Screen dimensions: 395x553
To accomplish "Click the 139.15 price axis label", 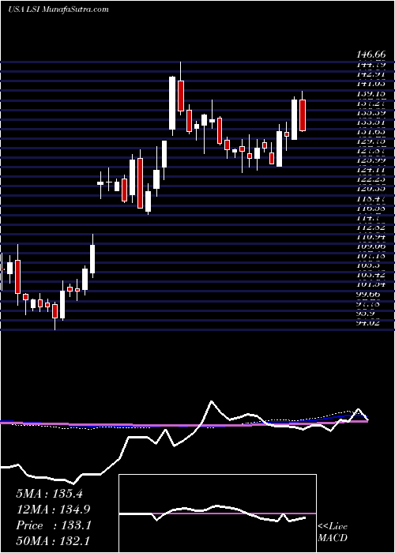I will (371, 95).
